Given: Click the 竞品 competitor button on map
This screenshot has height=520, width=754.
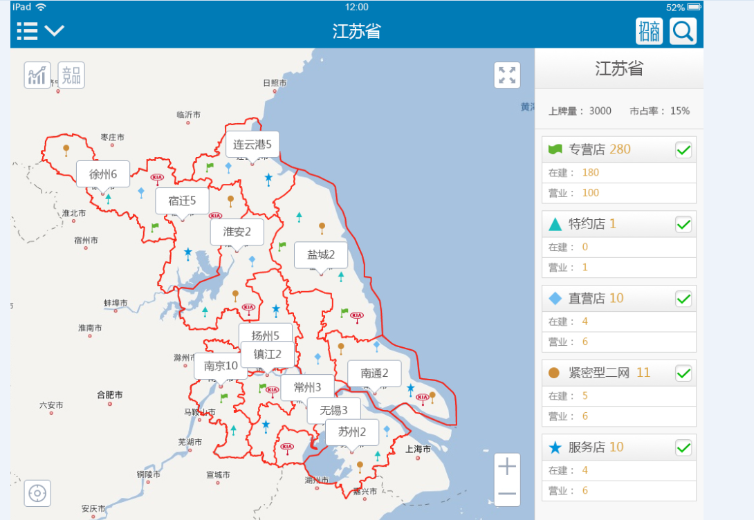Looking at the screenshot, I should point(71,75).
